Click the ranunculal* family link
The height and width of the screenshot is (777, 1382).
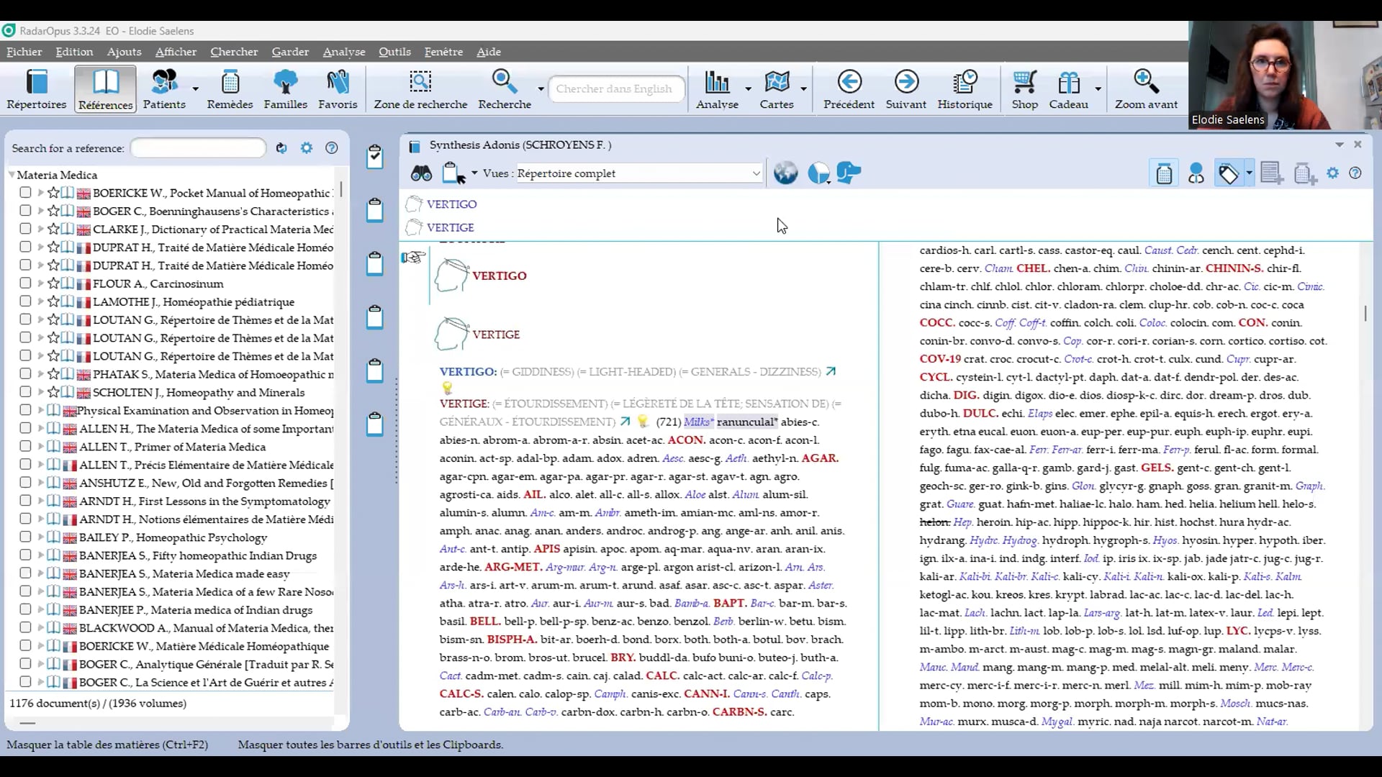pyautogui.click(x=747, y=422)
